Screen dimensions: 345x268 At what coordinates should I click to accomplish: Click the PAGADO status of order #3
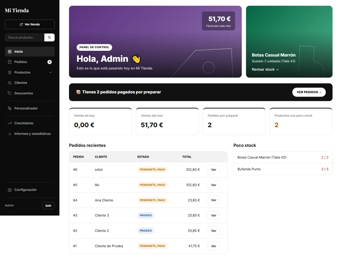tap(146, 215)
